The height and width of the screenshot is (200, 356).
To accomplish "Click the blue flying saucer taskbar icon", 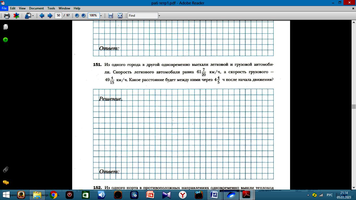I will click(x=231, y=195).
